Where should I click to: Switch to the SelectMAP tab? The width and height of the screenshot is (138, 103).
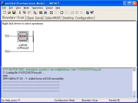53,18
